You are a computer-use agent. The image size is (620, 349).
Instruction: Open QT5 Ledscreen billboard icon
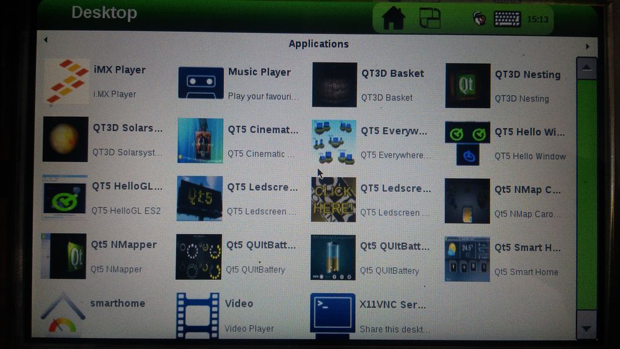[200, 199]
